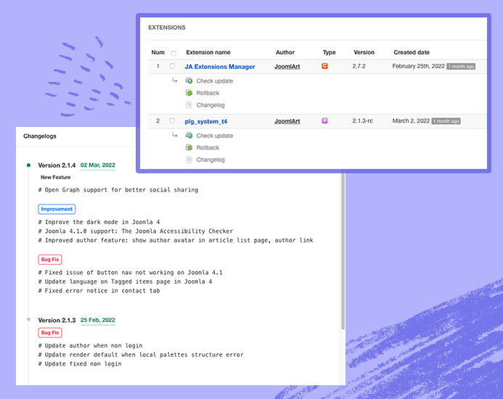Click the Changelogs panel heading
The width and height of the screenshot is (503, 399).
pos(40,136)
